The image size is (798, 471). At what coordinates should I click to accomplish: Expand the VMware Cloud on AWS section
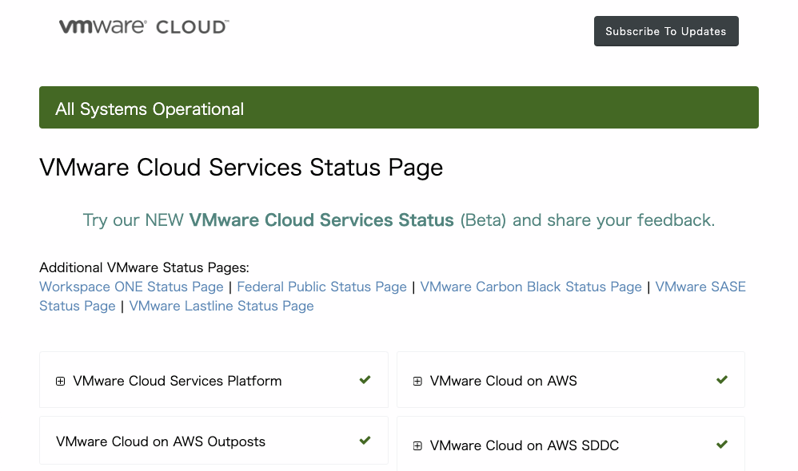[417, 381]
